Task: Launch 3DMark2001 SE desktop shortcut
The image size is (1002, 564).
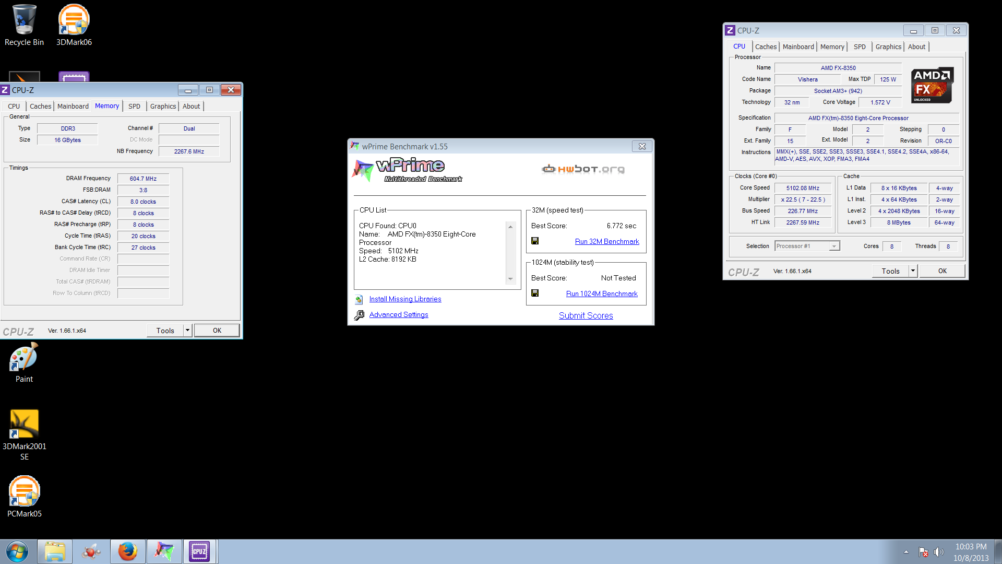Action: 24,434
